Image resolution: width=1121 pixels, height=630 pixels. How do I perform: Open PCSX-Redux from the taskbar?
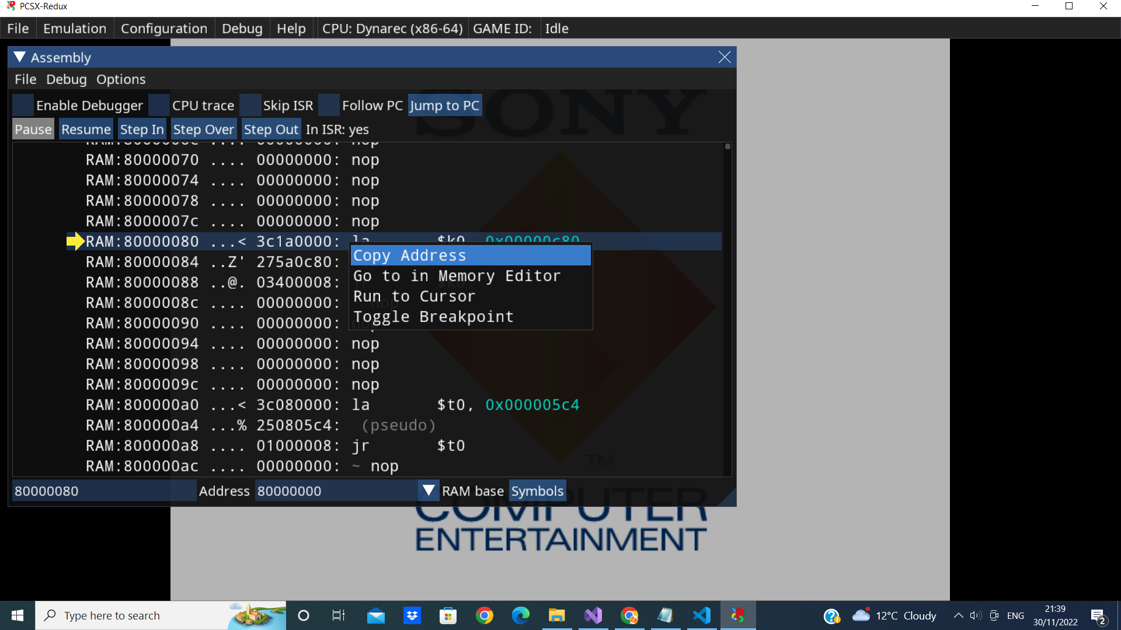(738, 615)
